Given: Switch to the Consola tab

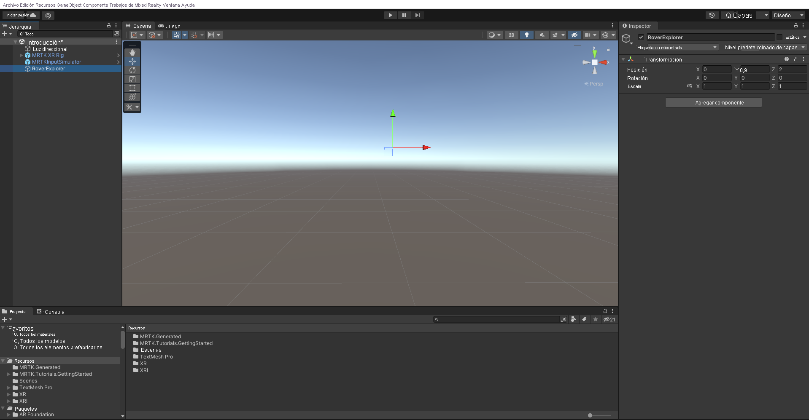Looking at the screenshot, I should (51, 312).
